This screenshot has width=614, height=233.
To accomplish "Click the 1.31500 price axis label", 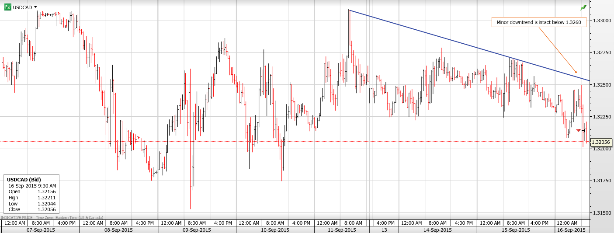I will [x=602, y=213].
